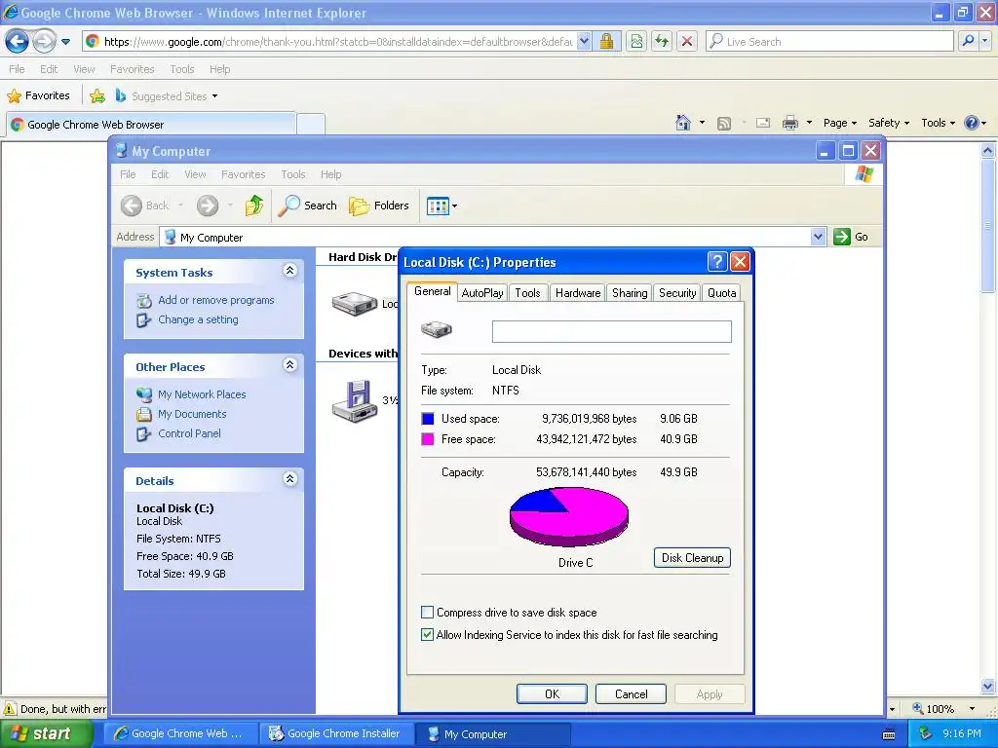Uncheck Allow Indexing Service checkbox

point(427,635)
